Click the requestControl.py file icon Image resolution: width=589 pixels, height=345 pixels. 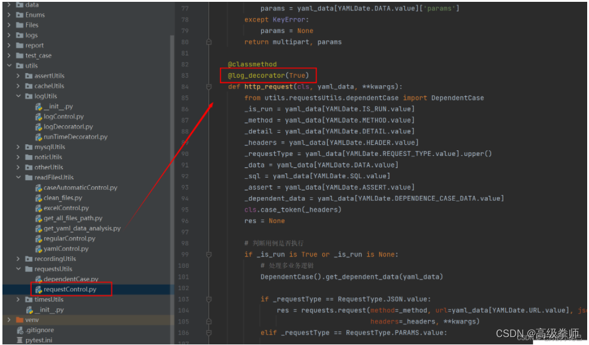click(x=38, y=289)
